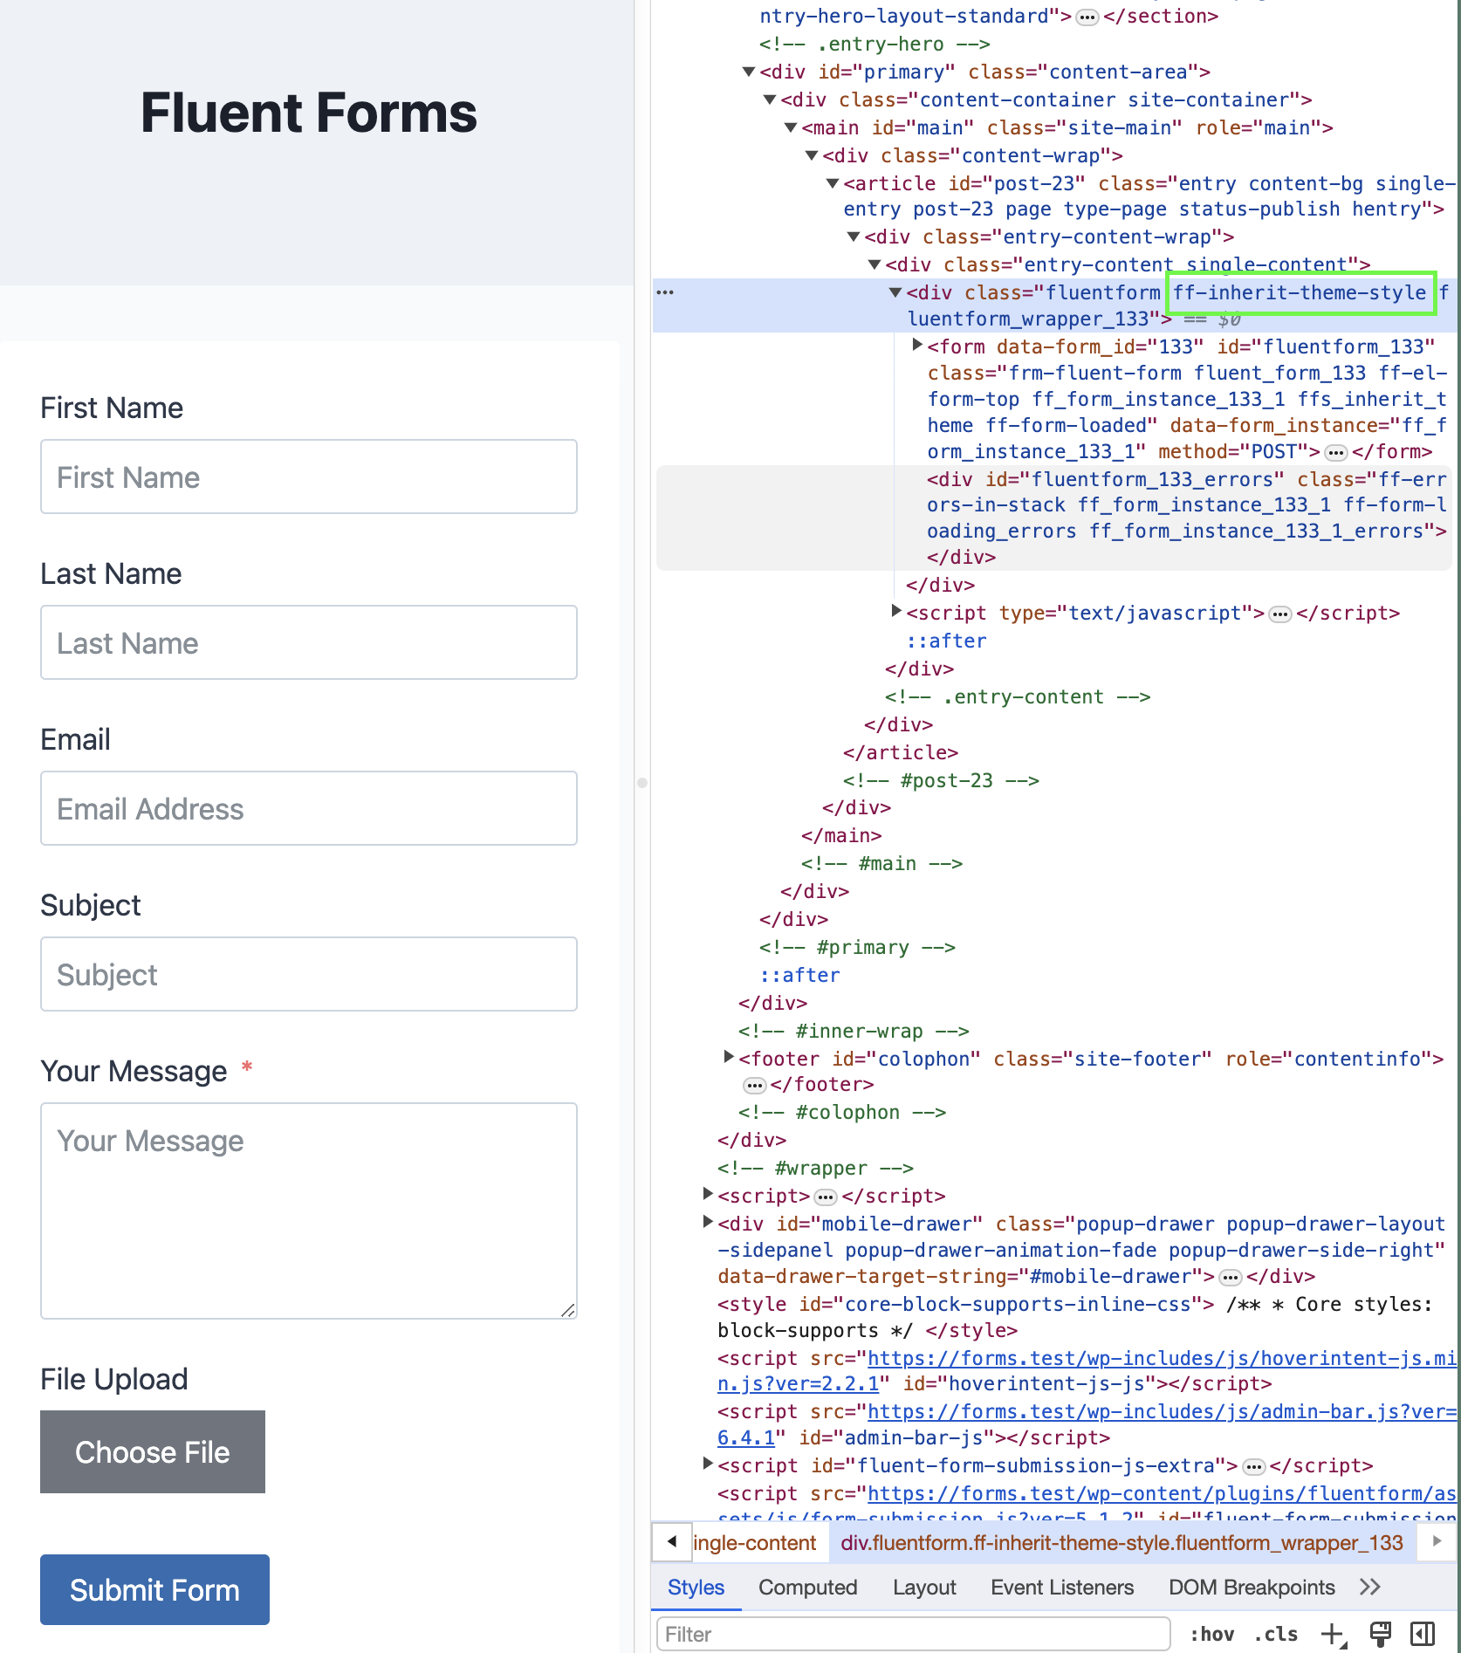This screenshot has width=1461, height=1653.
Task: Open the hoverintent-js script link
Action: coord(1161,1358)
